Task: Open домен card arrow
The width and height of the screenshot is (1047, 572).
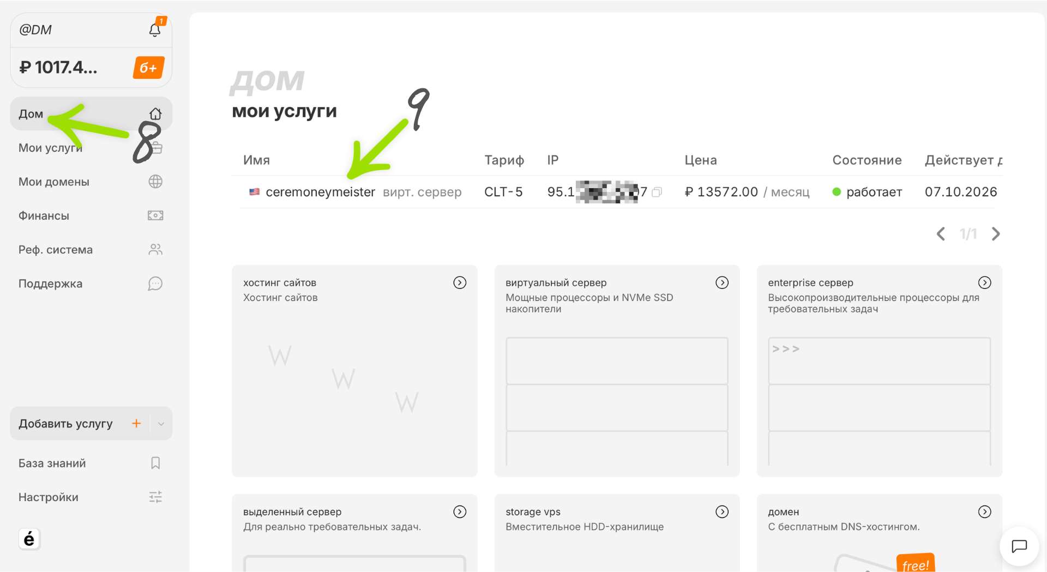Action: point(984,511)
